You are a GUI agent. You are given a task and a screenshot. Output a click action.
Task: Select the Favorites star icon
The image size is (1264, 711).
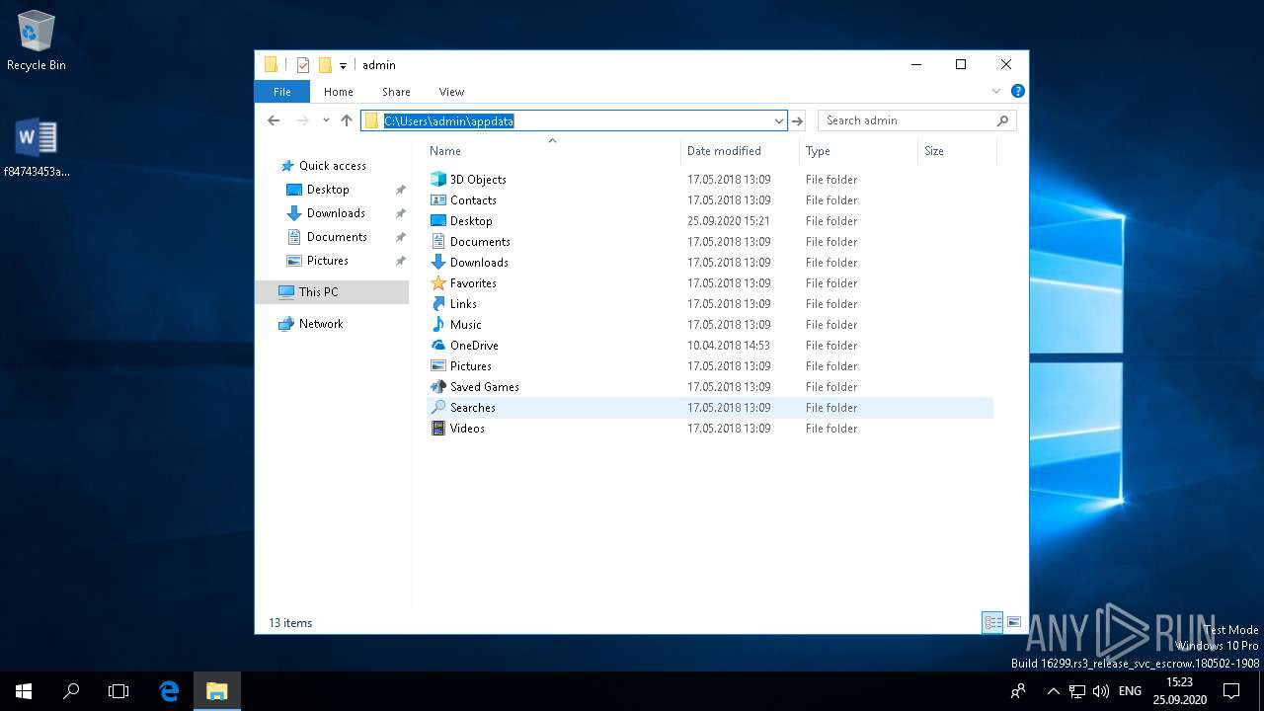point(438,283)
